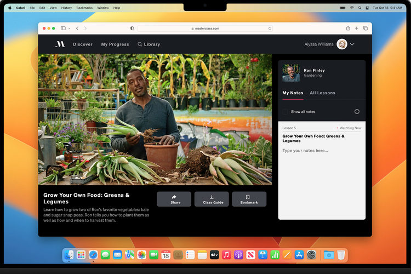Open the Library search link
This screenshot has width=411, height=274.
(149, 44)
